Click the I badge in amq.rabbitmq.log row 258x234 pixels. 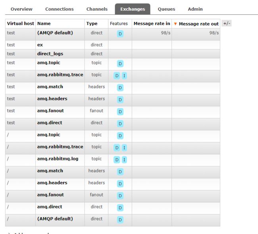[x=124, y=160]
